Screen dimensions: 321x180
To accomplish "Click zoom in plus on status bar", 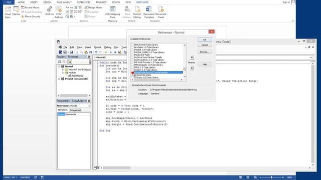I will tap(283, 177).
